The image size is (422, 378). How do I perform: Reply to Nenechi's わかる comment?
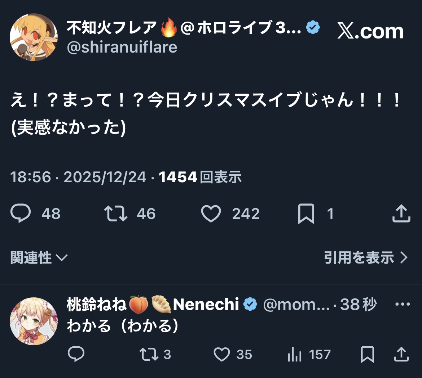point(76,355)
